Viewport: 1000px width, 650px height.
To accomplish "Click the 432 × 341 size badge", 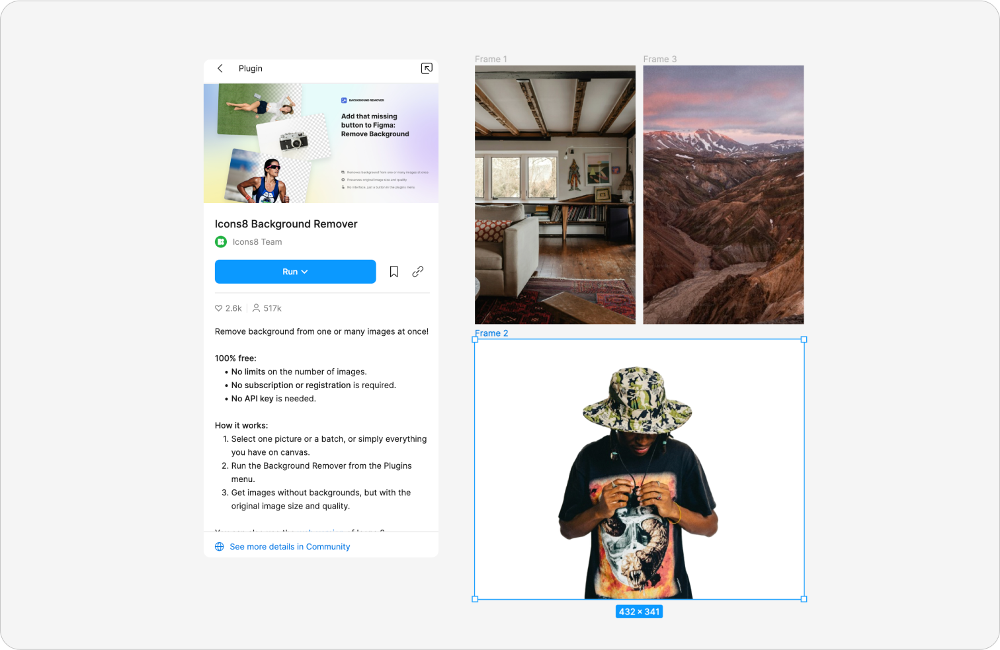I will pyautogui.click(x=639, y=612).
